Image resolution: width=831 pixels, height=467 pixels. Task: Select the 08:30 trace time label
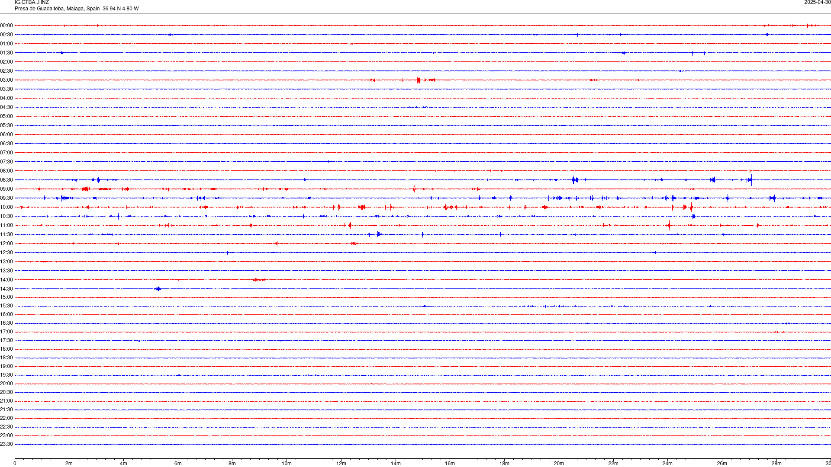tap(6, 180)
